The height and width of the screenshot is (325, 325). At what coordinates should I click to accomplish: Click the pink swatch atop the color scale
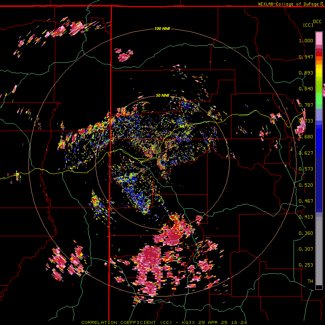pos(319,39)
